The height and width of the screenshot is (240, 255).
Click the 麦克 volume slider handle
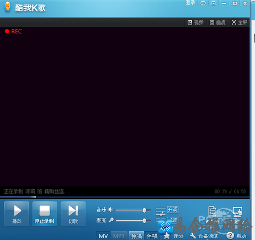coord(144,221)
